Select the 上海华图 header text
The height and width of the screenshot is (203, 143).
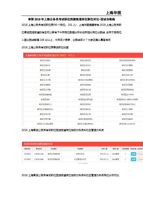coord(113,13)
